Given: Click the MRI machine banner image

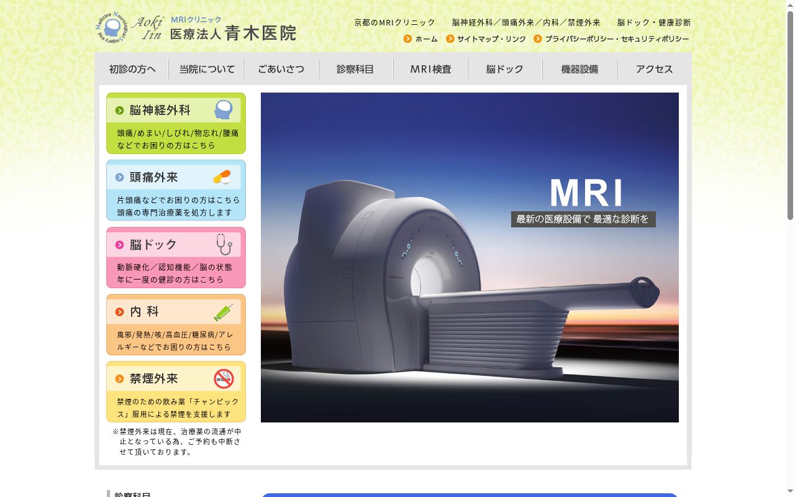Looking at the screenshot, I should [470, 257].
